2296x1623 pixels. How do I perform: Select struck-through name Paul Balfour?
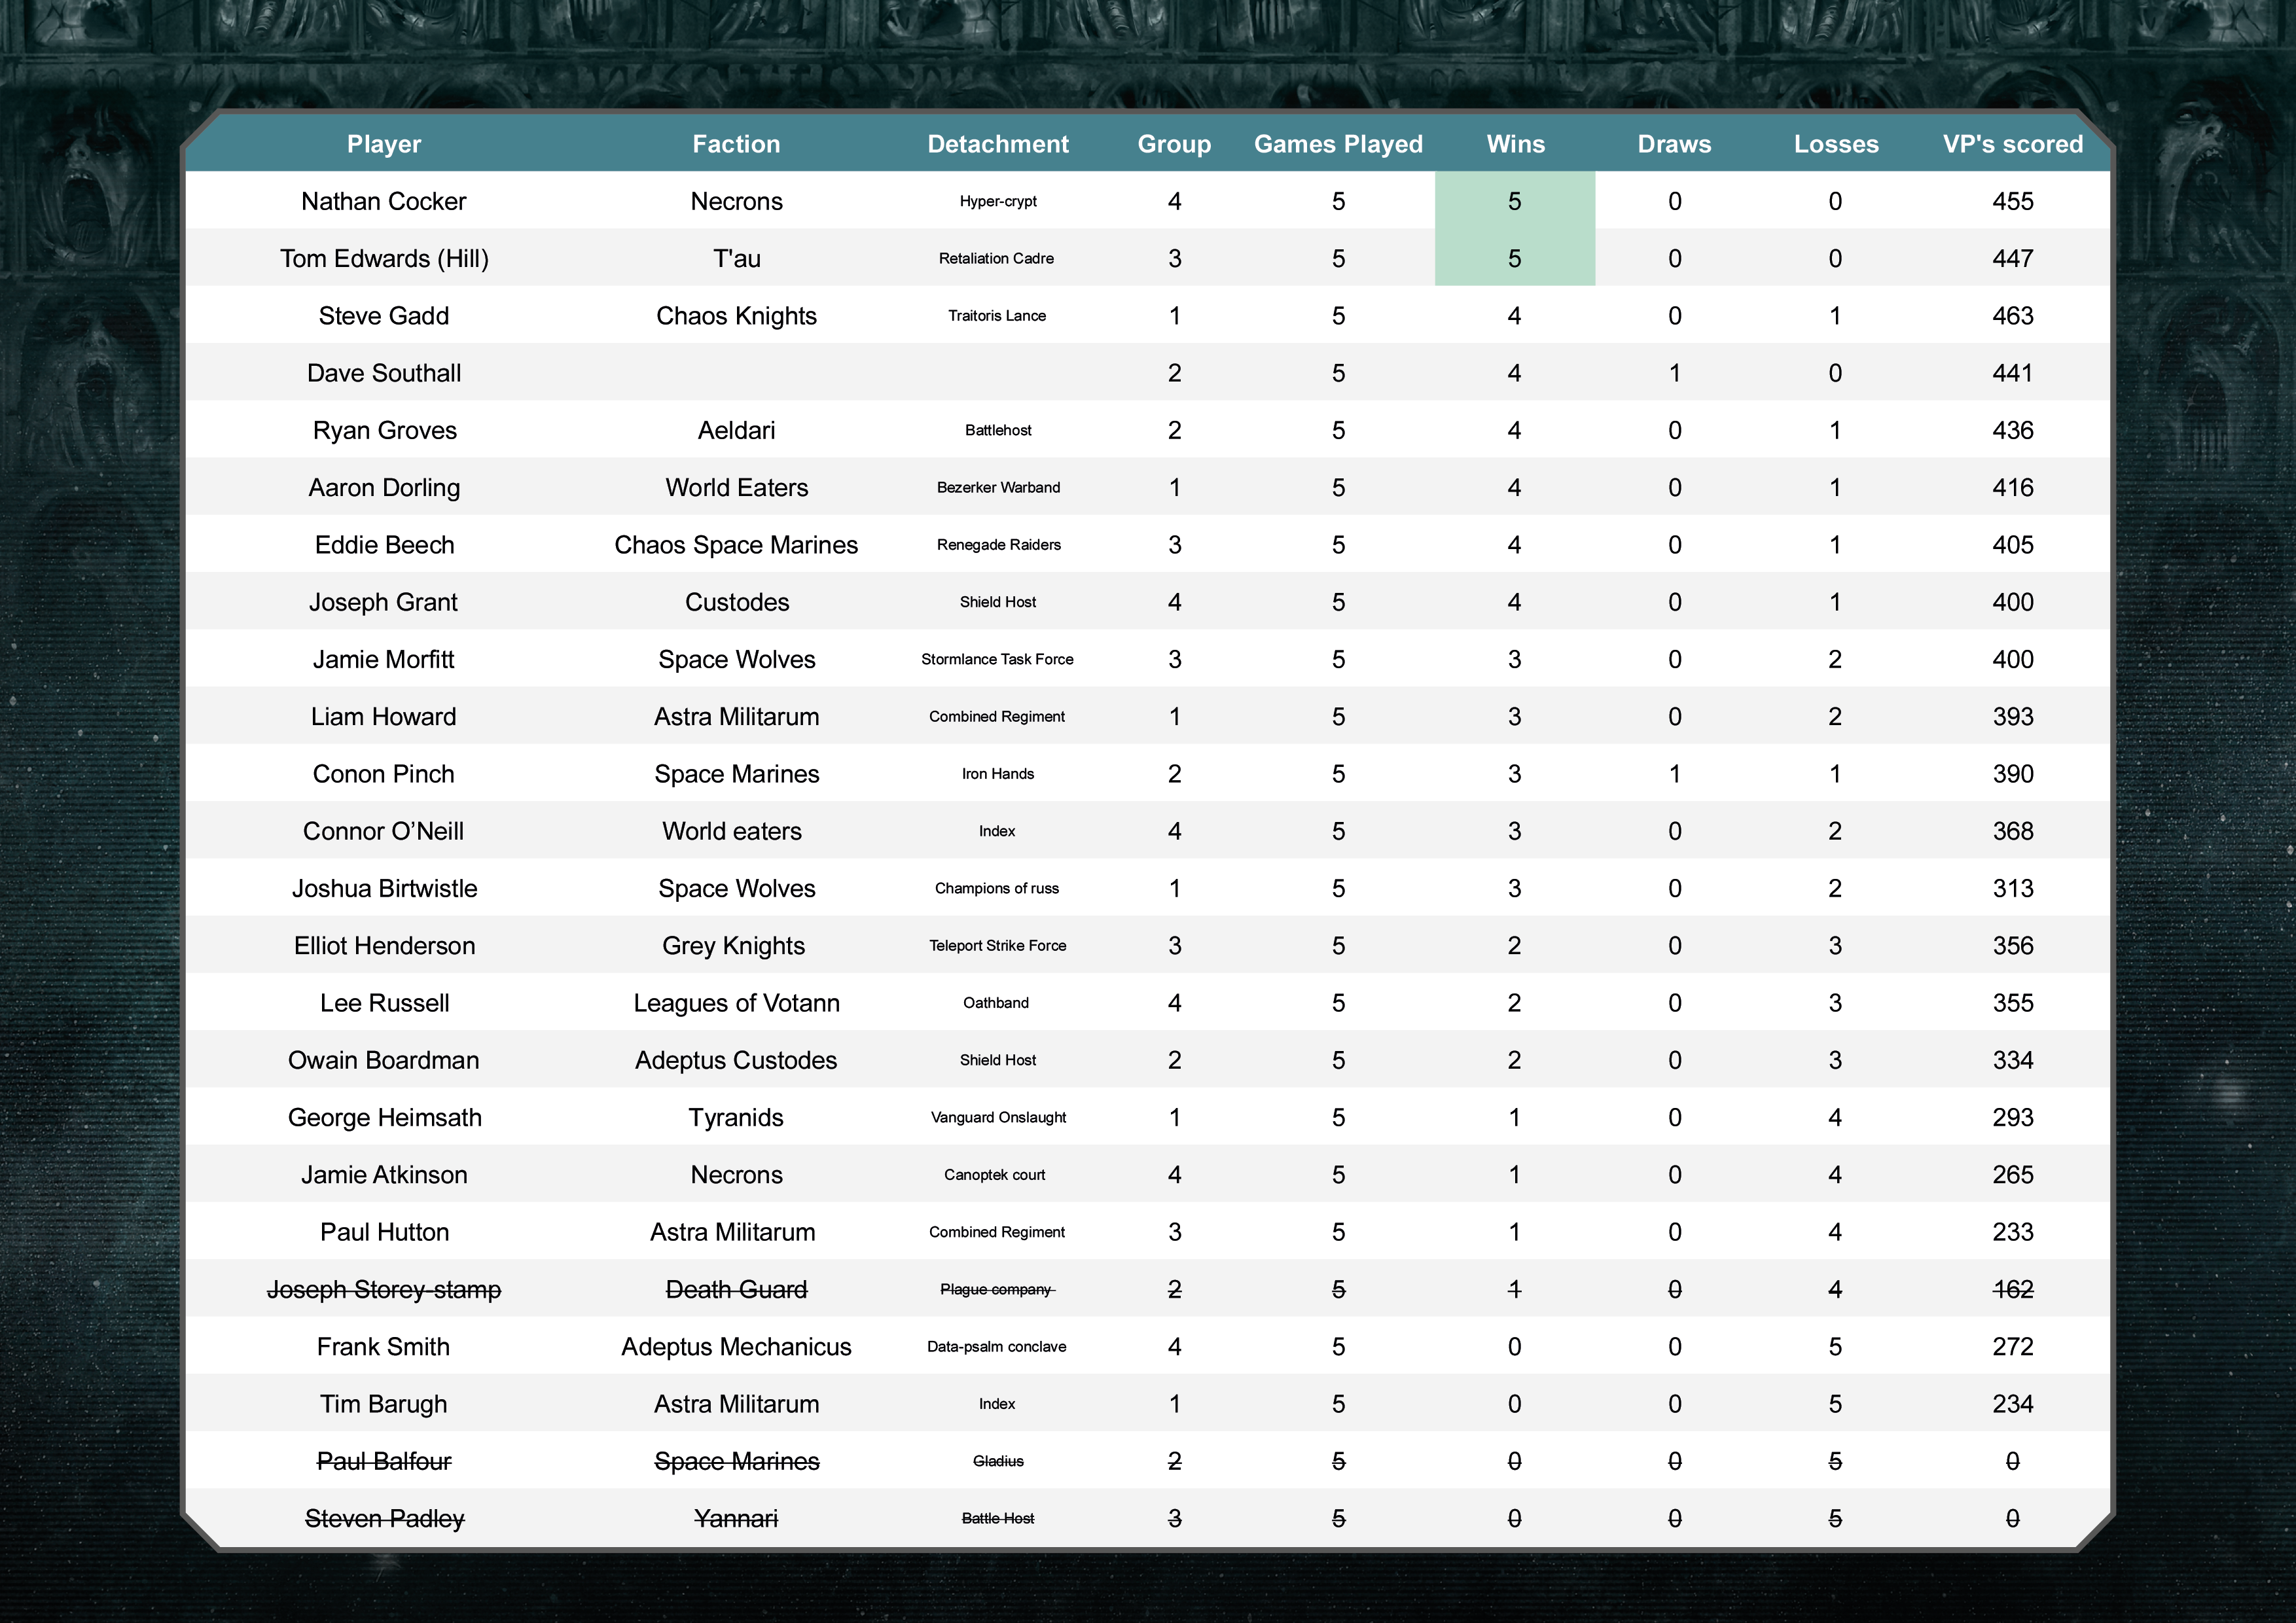click(384, 1461)
